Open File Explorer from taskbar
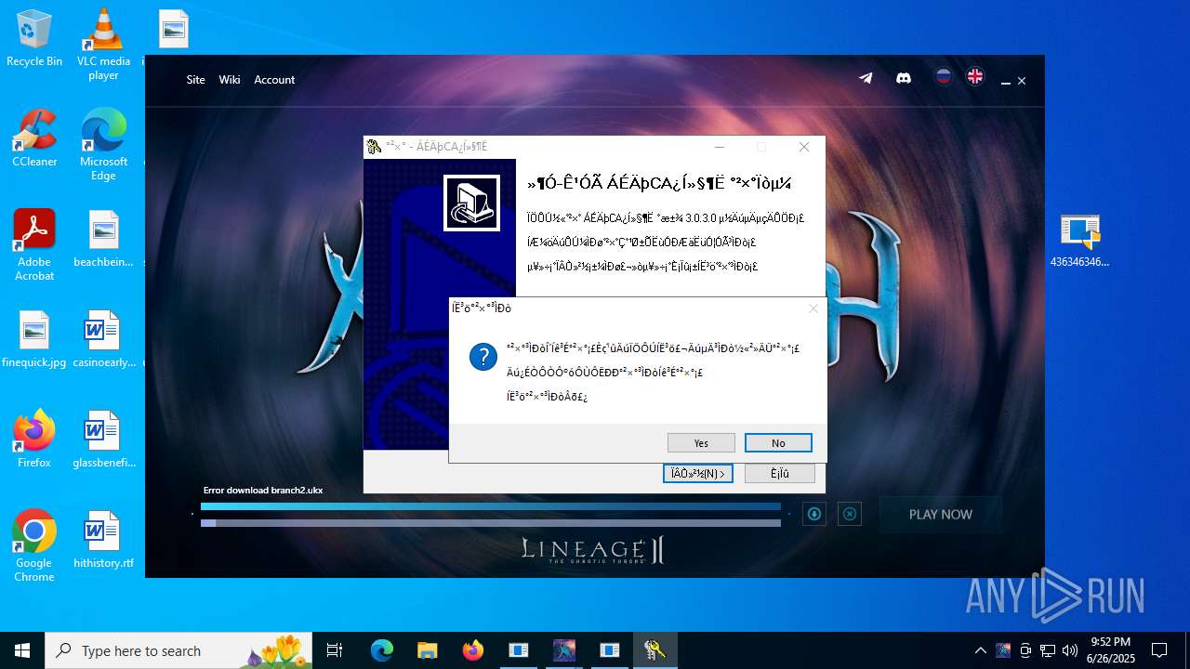The width and height of the screenshot is (1190, 669). [x=428, y=650]
